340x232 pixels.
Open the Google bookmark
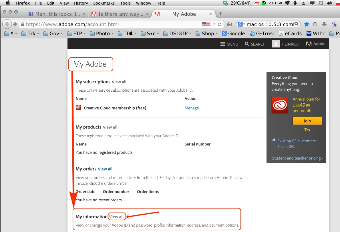(233, 34)
